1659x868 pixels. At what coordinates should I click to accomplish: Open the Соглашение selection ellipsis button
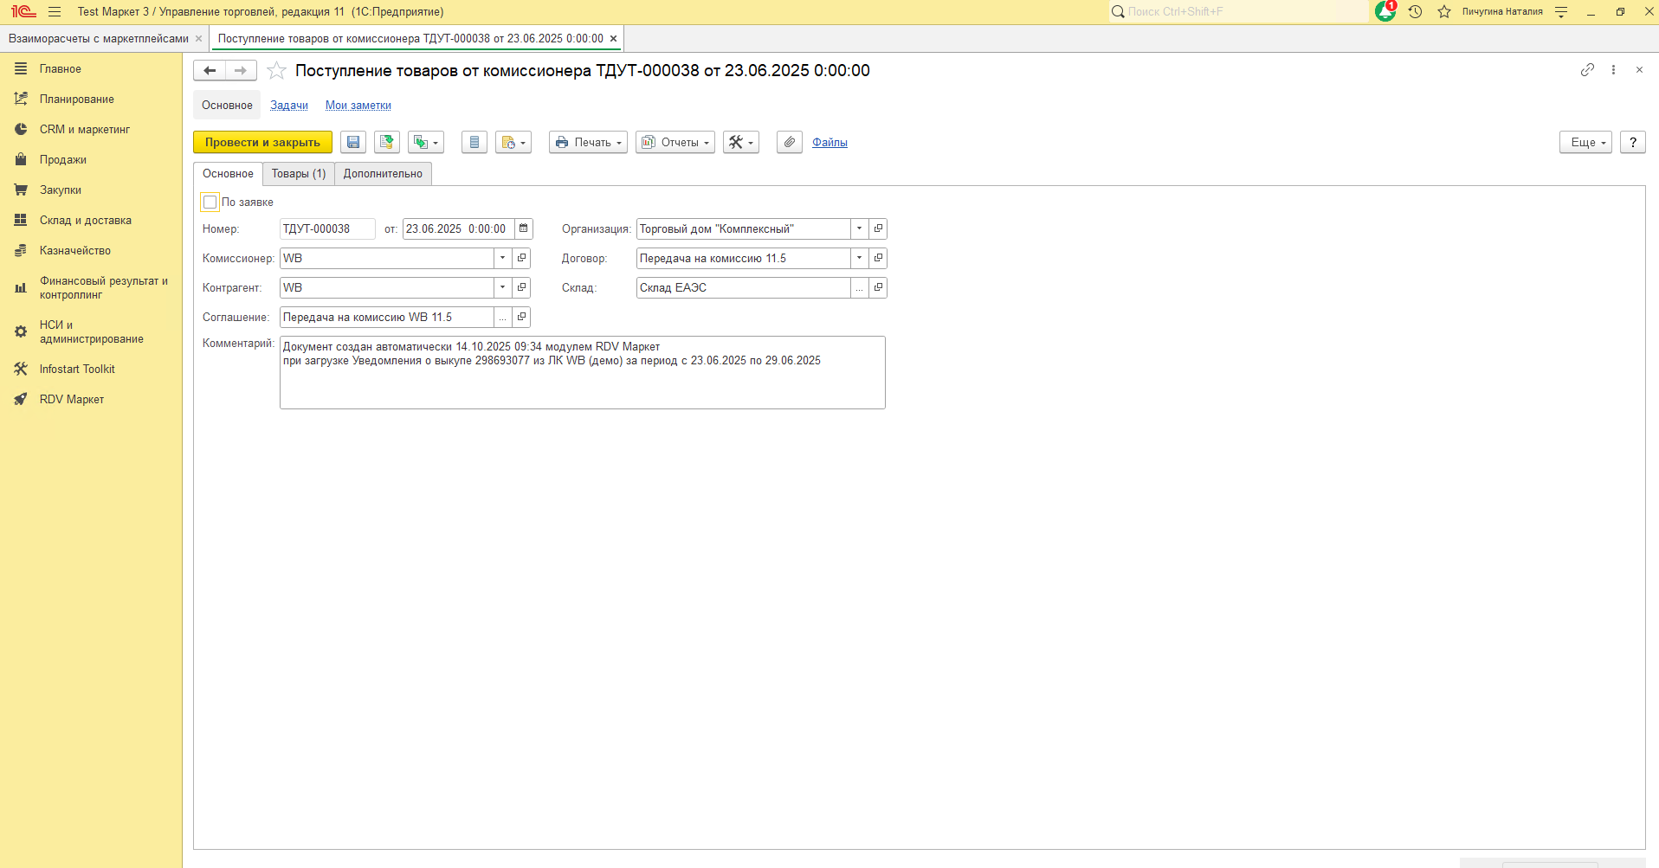(502, 318)
